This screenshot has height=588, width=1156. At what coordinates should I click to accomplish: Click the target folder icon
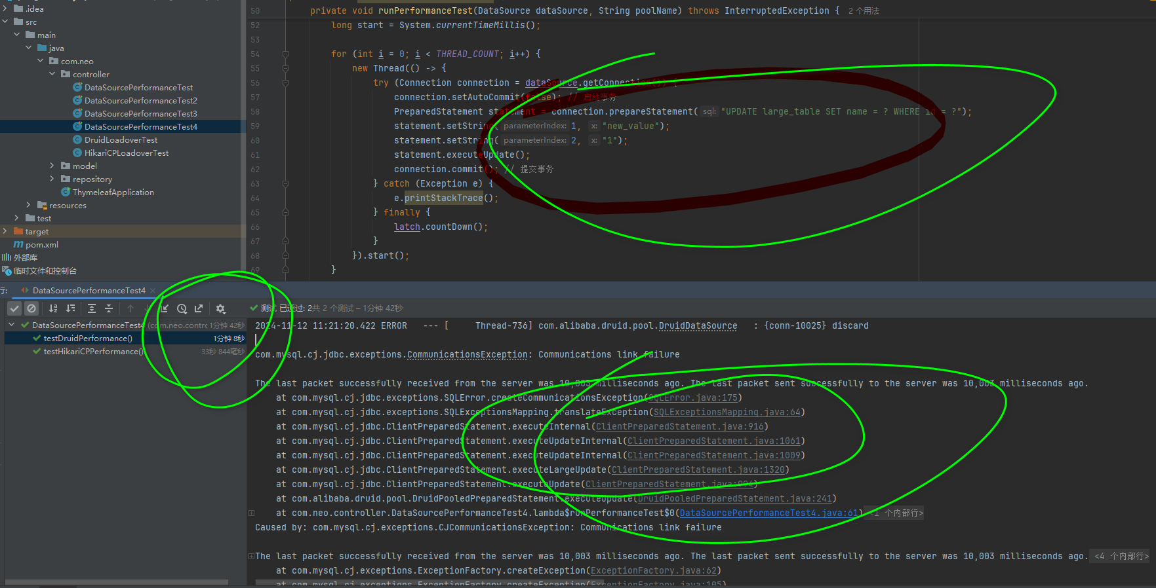18,231
